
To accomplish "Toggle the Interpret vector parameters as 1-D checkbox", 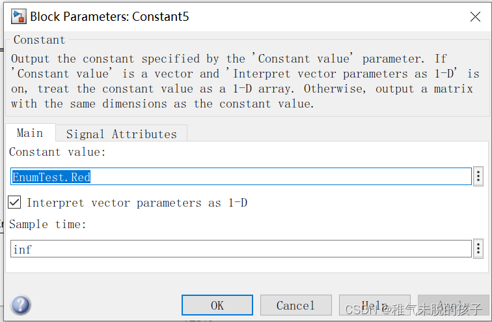I will [14, 203].
